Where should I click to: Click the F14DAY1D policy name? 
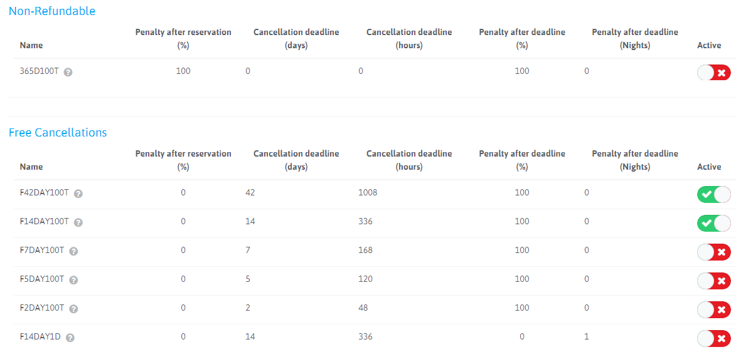40,337
